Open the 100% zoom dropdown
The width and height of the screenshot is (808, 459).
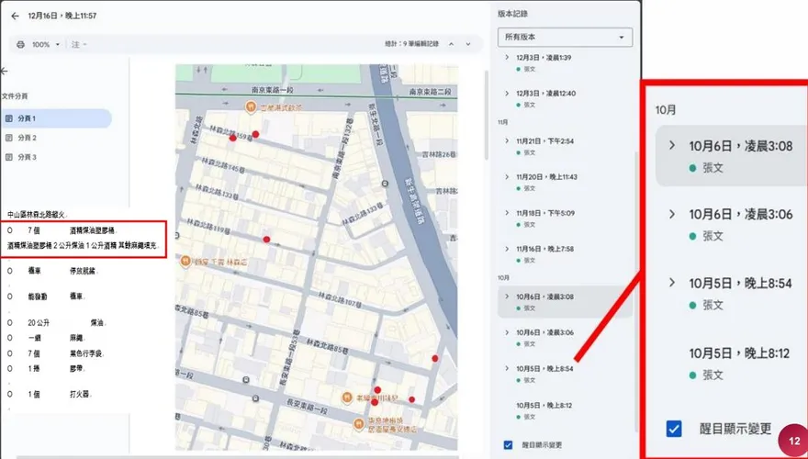coord(45,44)
